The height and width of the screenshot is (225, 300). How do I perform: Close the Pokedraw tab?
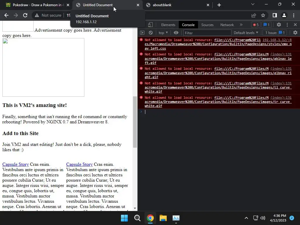pos(68,5)
